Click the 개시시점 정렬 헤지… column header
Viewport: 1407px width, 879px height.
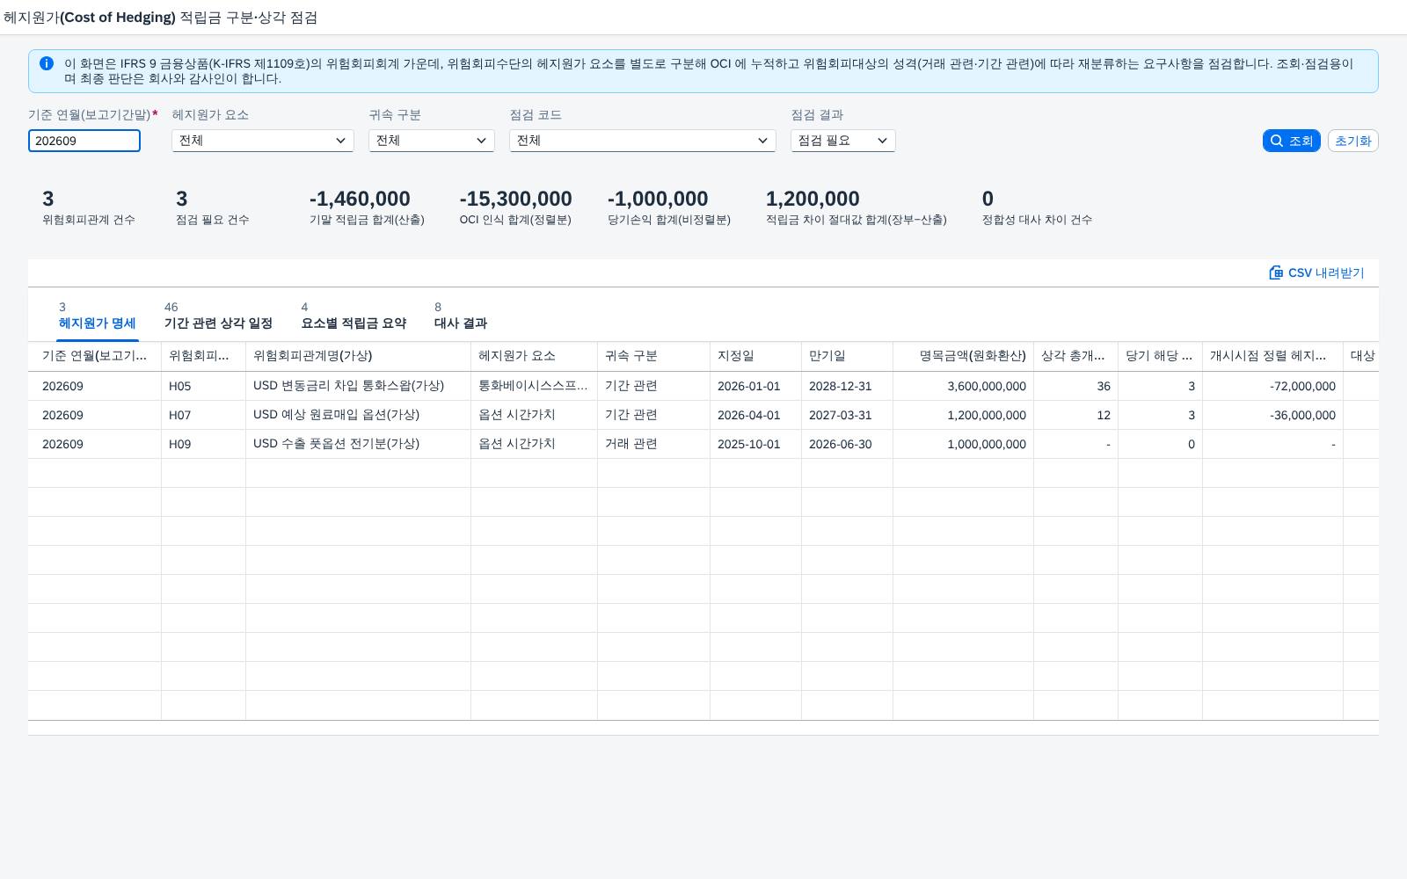pyautogui.click(x=1273, y=356)
